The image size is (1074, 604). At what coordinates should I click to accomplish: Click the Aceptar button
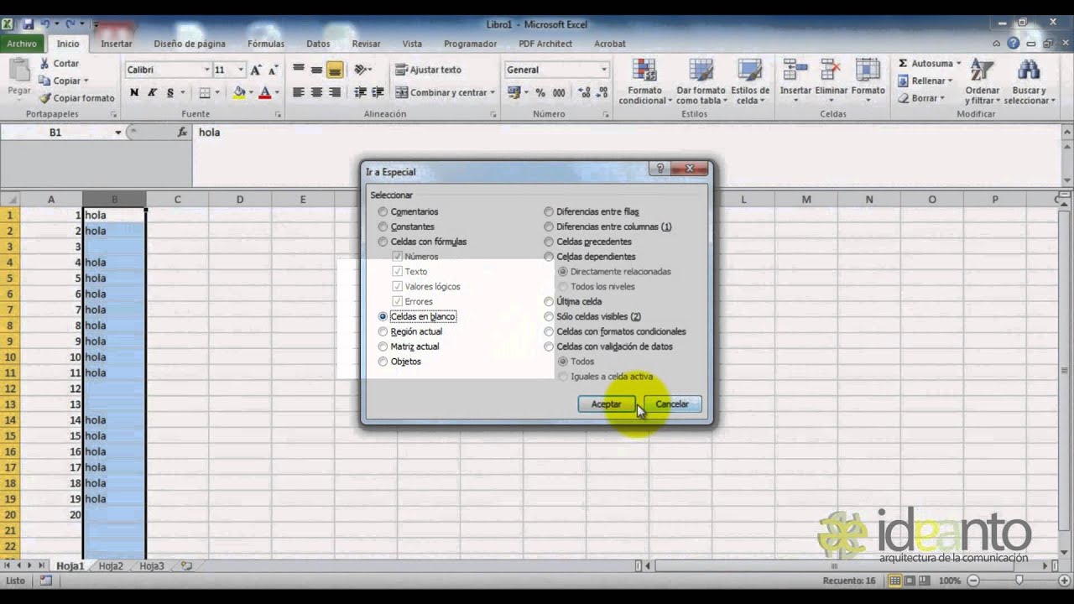click(606, 404)
